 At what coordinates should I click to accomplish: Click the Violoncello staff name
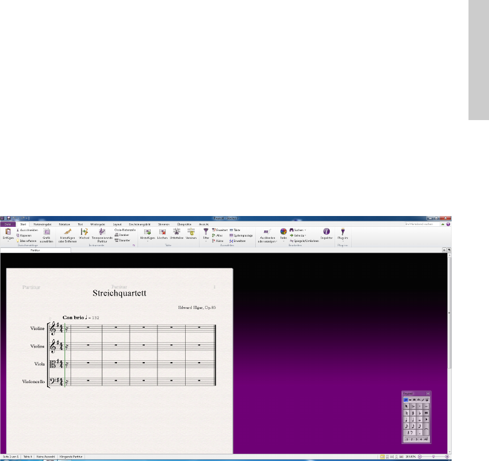pyautogui.click(x=33, y=381)
